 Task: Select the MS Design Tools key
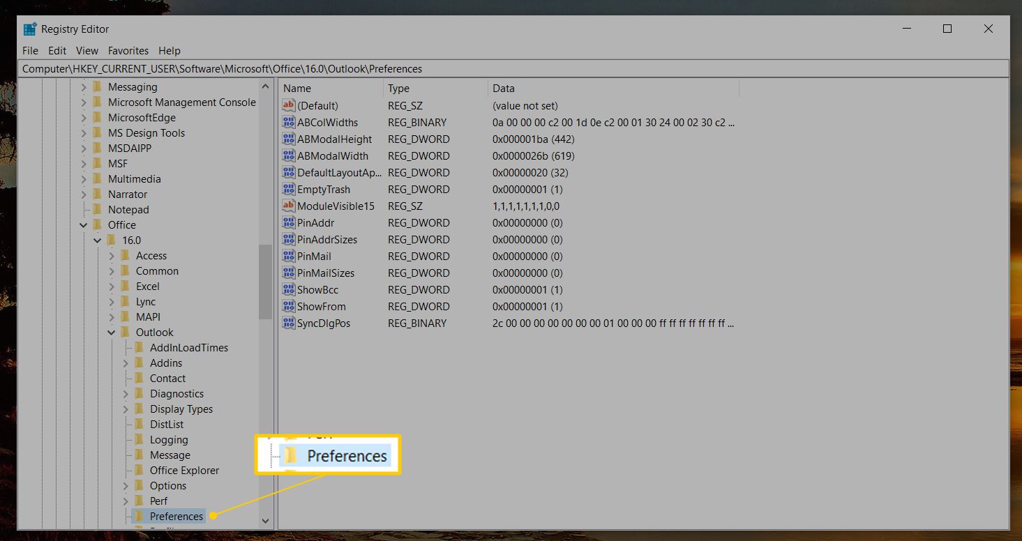[x=146, y=132]
